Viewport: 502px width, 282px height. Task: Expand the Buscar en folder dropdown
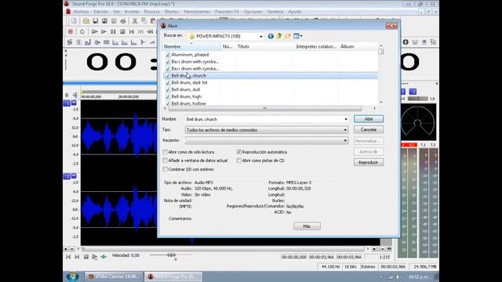click(x=261, y=37)
